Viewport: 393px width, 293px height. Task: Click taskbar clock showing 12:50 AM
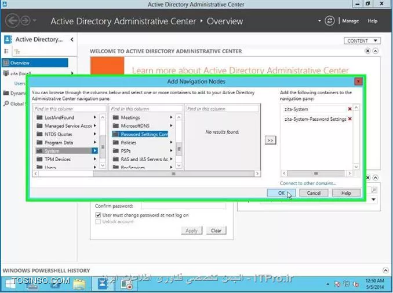[x=374, y=284]
